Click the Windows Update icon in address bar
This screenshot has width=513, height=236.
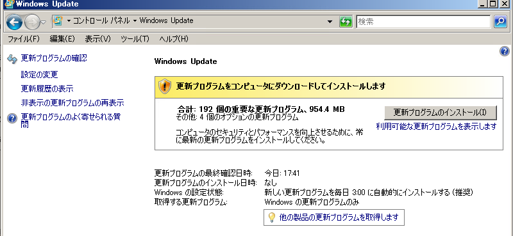point(58,21)
